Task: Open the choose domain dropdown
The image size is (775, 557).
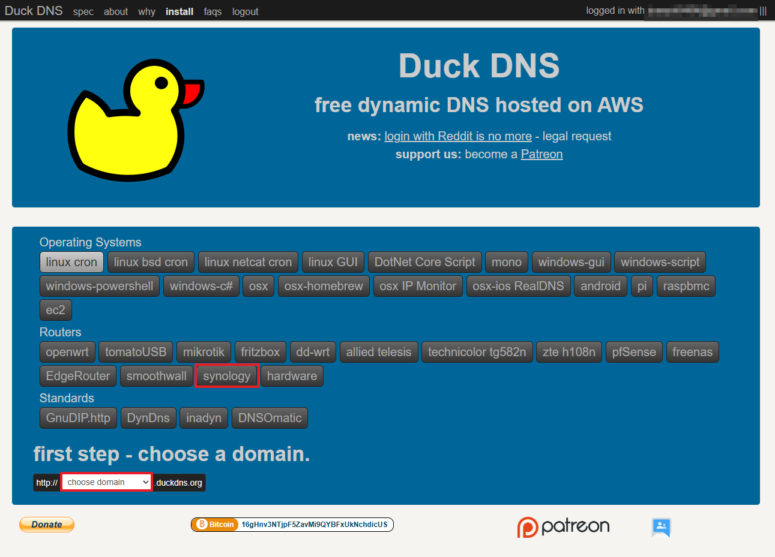Action: pos(107,482)
